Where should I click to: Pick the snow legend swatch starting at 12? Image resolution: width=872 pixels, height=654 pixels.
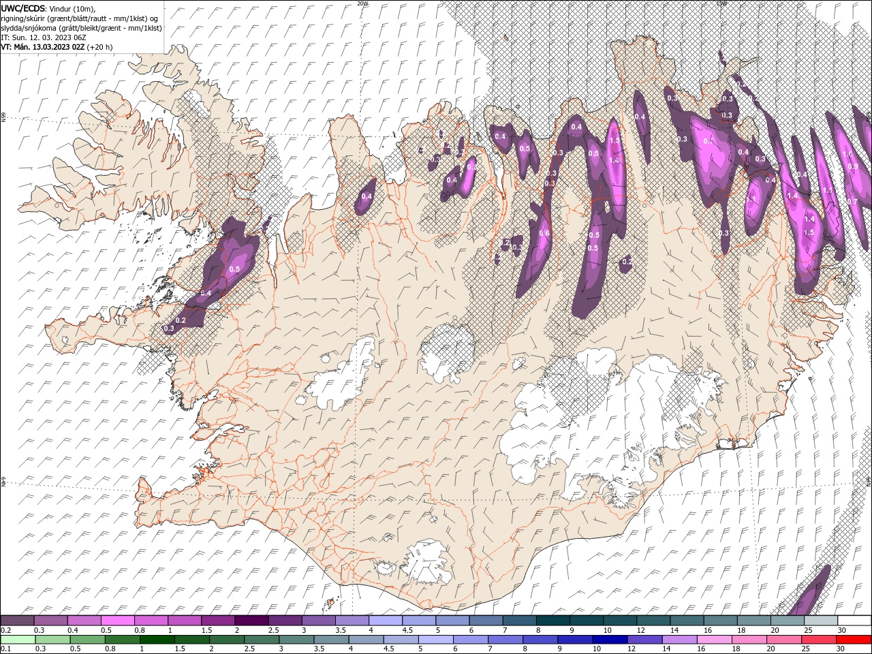pyautogui.click(x=654, y=620)
